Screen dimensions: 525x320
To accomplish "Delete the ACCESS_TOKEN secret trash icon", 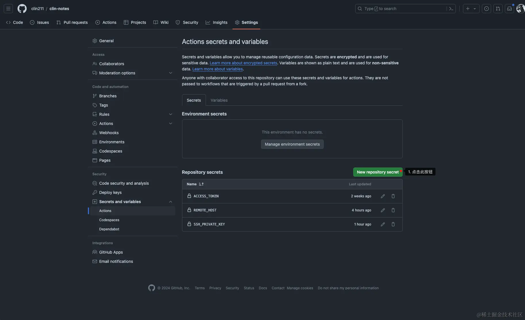I will coord(393,196).
